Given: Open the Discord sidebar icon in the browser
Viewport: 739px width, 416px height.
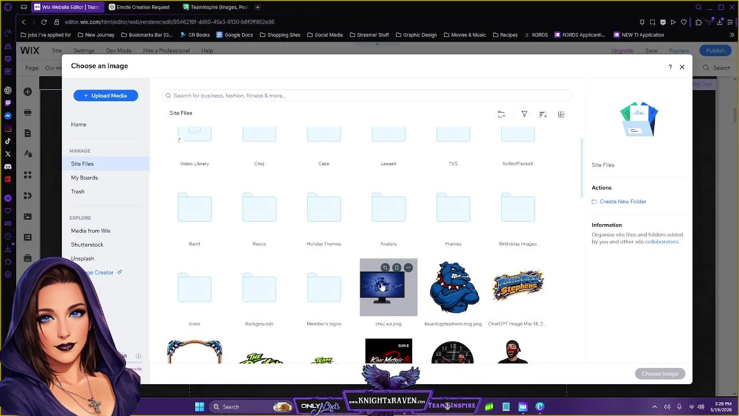Looking at the screenshot, I should pos(8,166).
